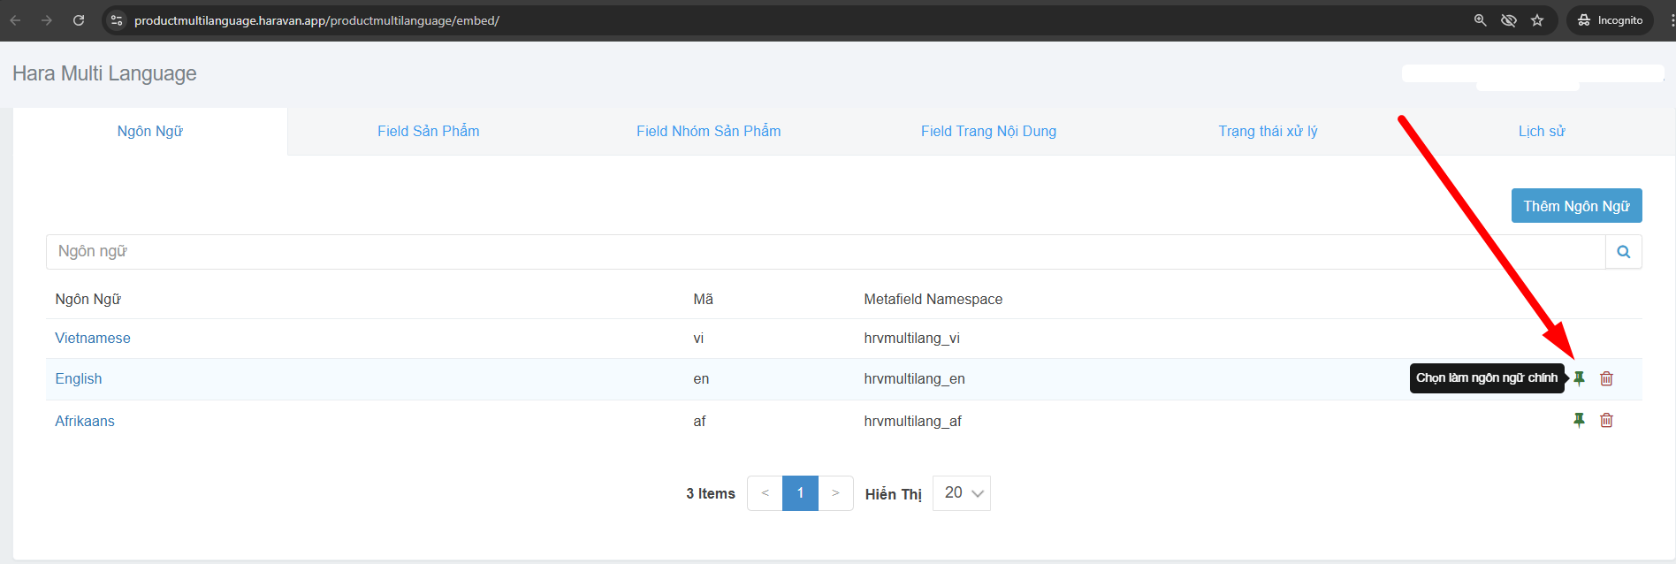1676x564 pixels.
Task: Open site information icon in address bar
Action: coord(117,20)
